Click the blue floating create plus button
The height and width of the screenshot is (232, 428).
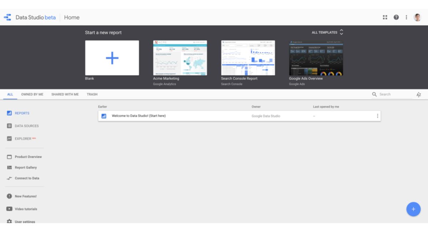click(x=413, y=209)
